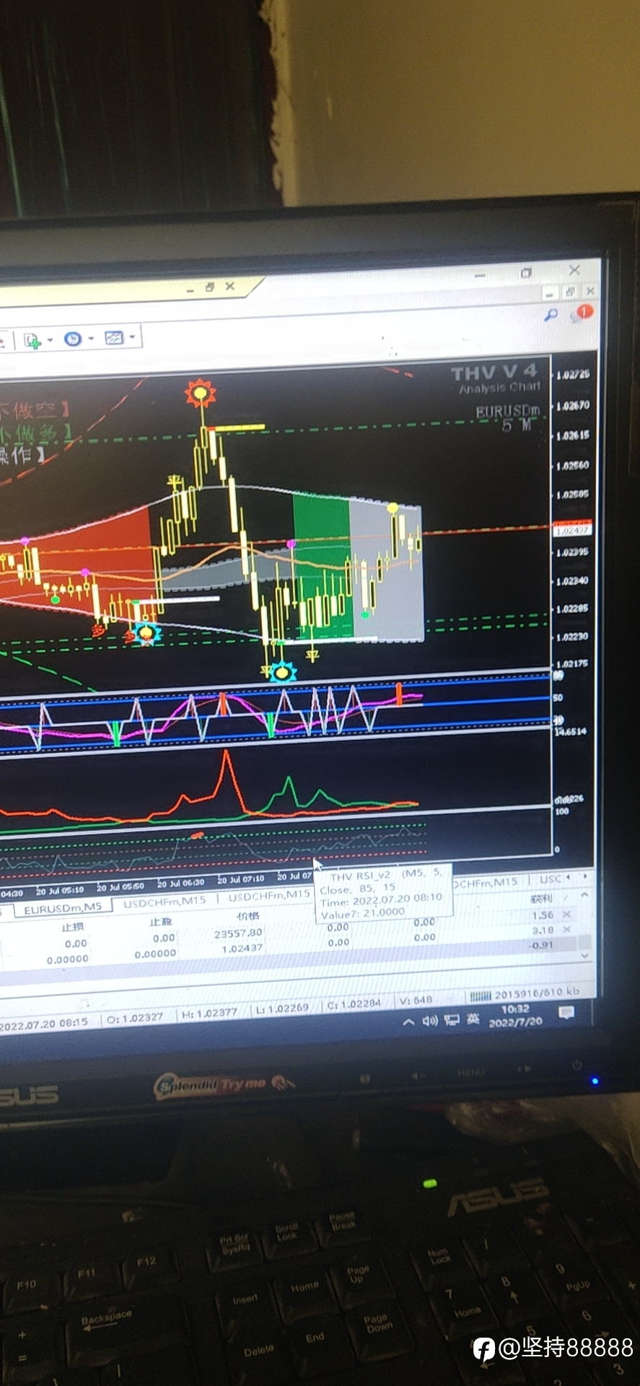Select the price cell 23557.80

point(238,933)
